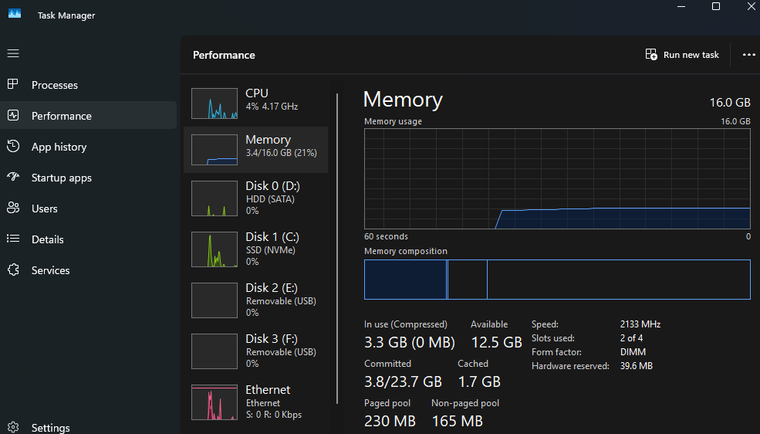
Task: Select Disk 3 (F:) graph thumbnail
Action: click(214, 351)
